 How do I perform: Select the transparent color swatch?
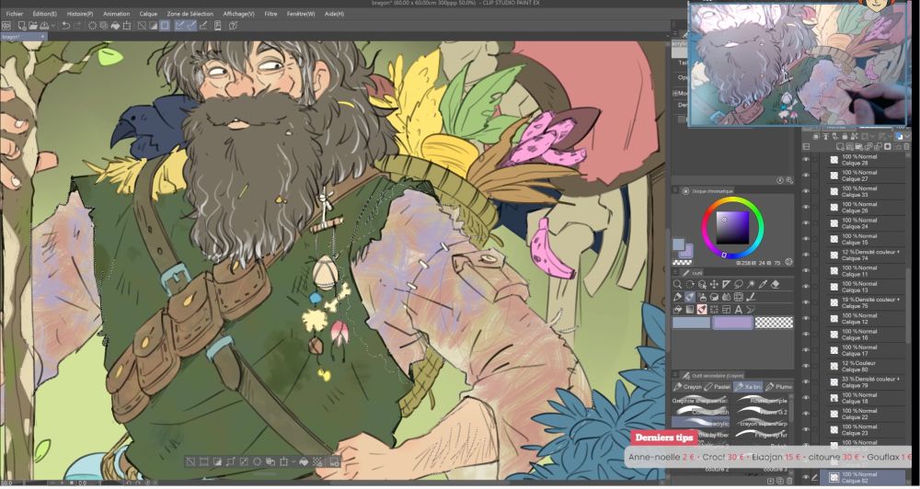pyautogui.click(x=774, y=323)
